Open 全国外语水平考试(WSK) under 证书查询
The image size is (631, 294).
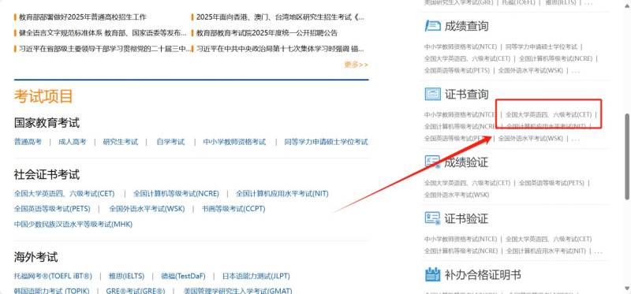[x=530, y=139]
